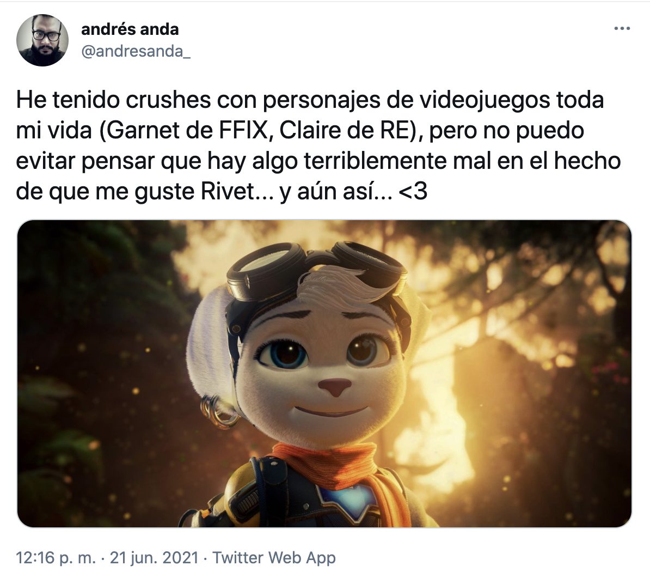This screenshot has height=584, width=650.
Task: Click the word "videojuegos" in the tweet
Action: [468, 100]
